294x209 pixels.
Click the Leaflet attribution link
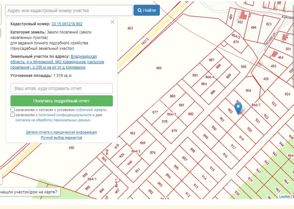tap(284, 197)
